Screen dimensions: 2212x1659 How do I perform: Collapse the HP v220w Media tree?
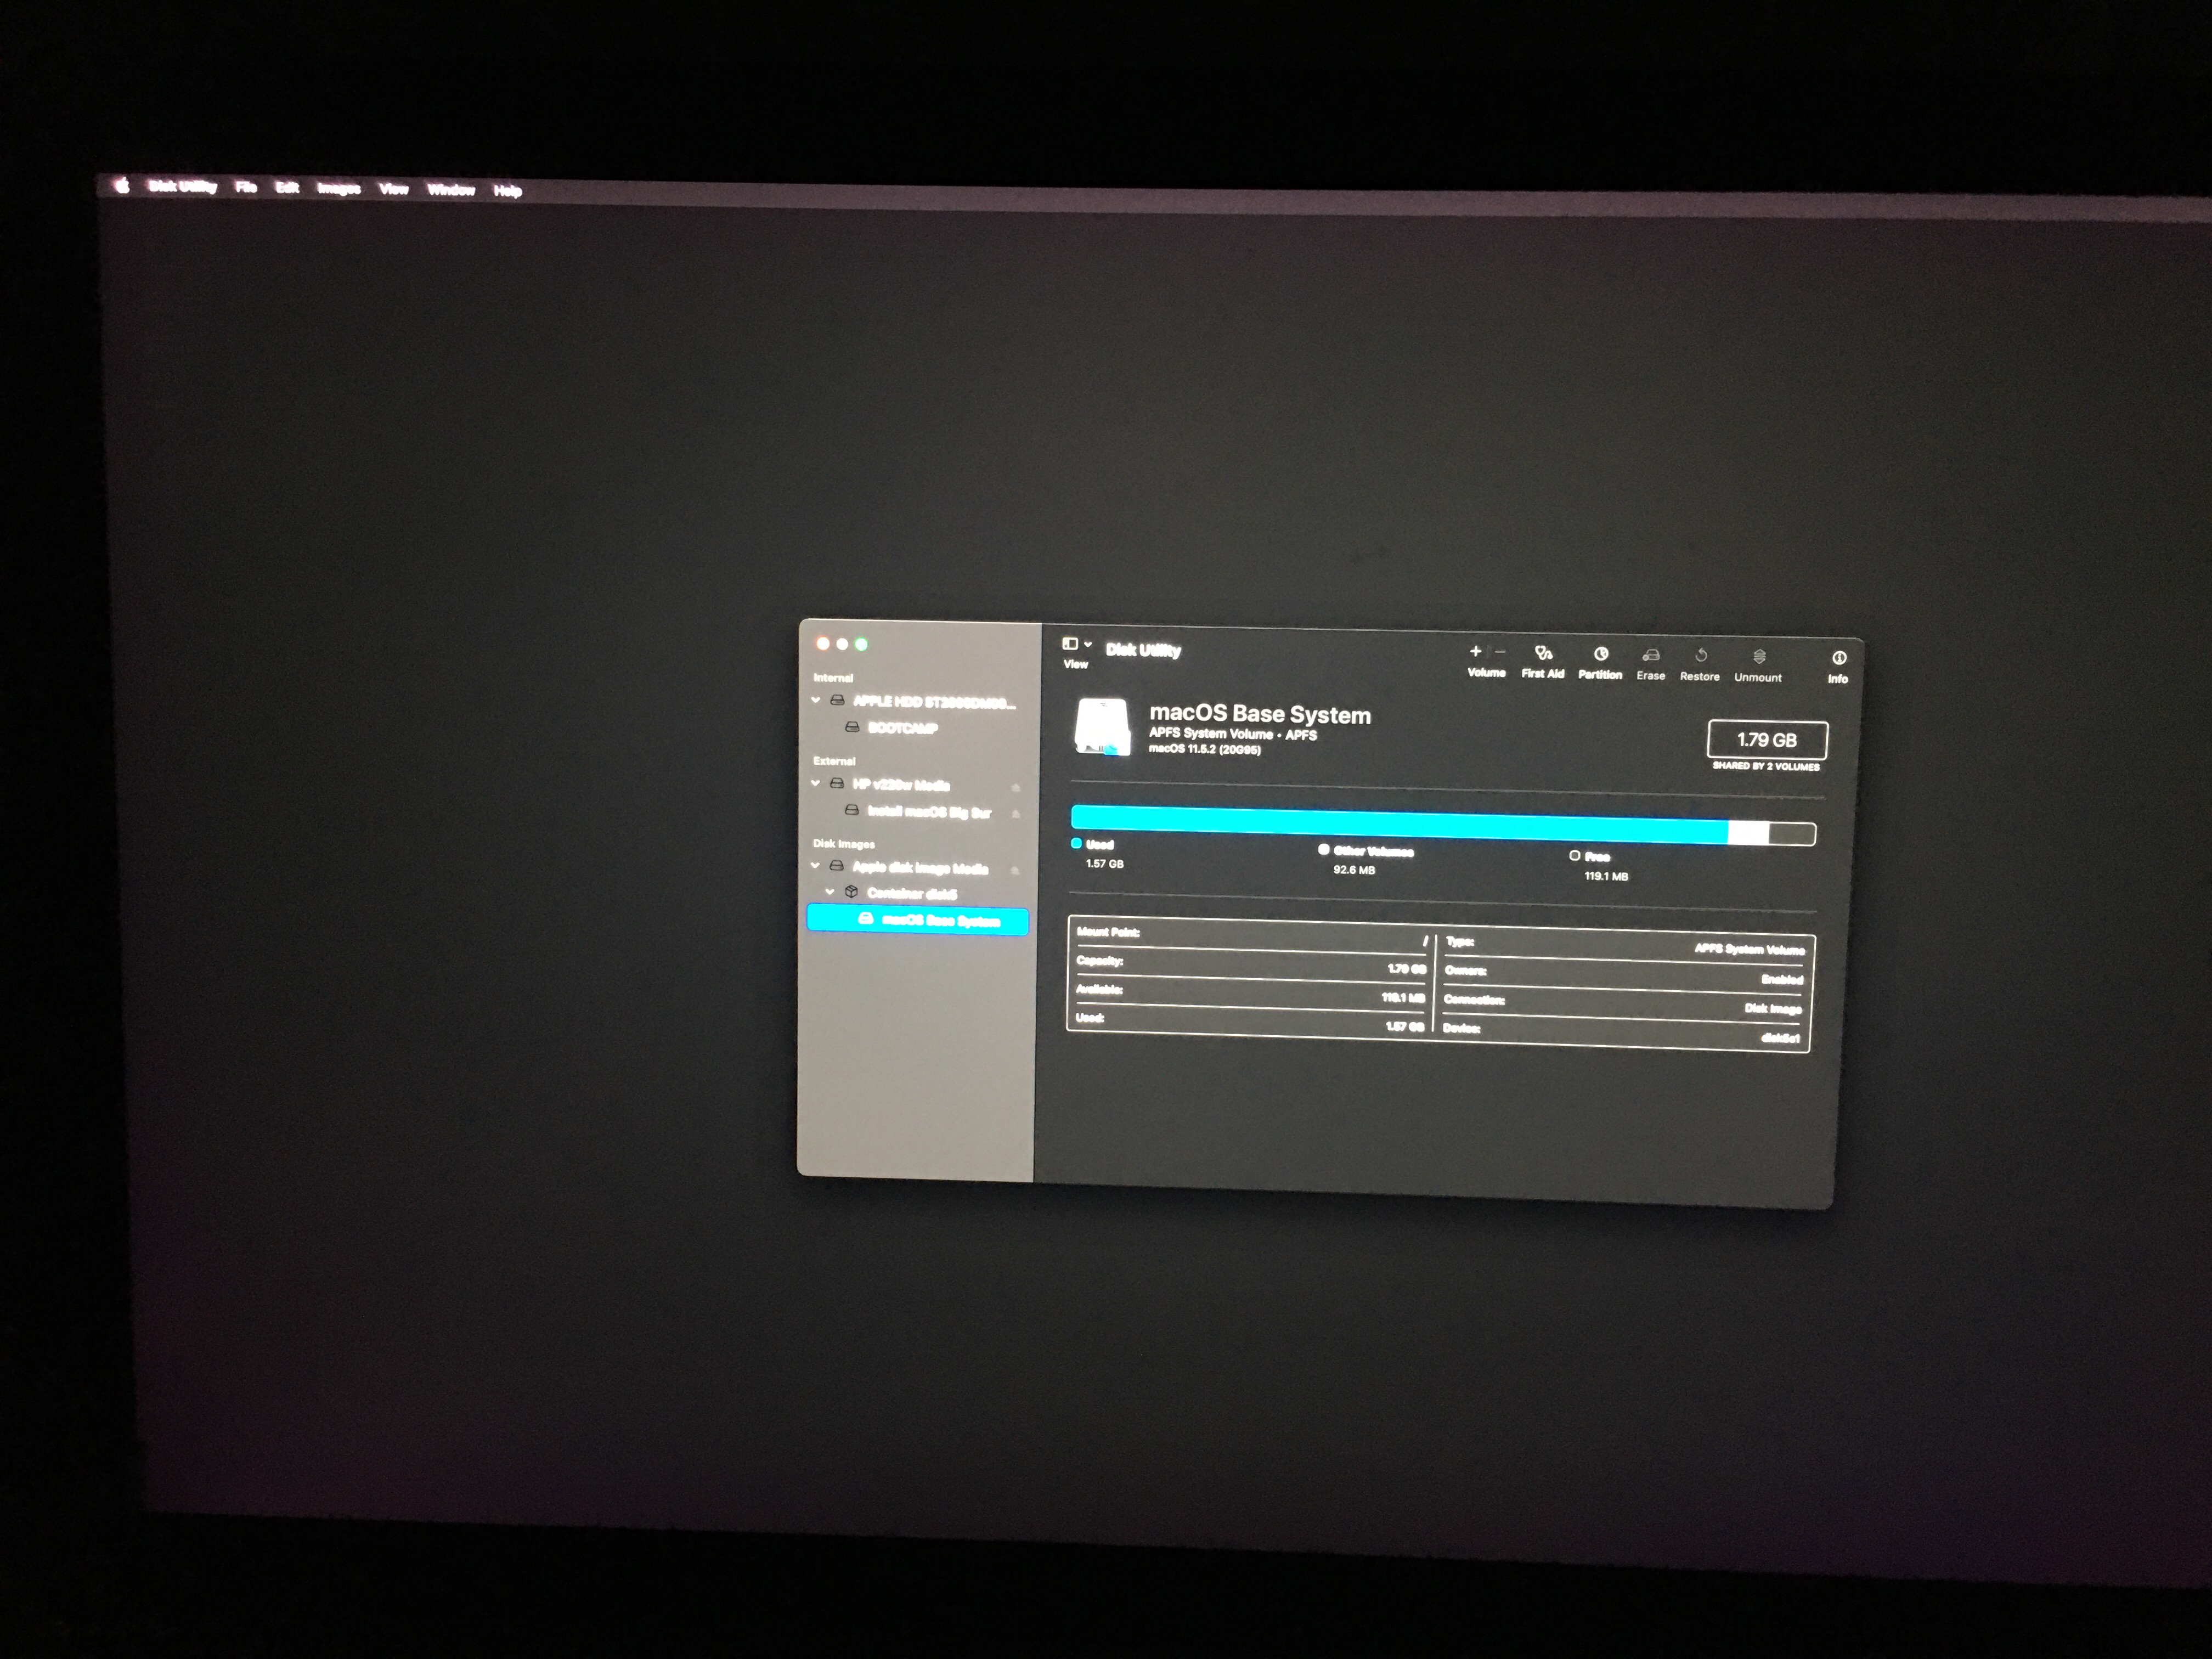(816, 783)
